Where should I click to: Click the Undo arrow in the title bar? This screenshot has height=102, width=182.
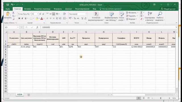click(12, 5)
